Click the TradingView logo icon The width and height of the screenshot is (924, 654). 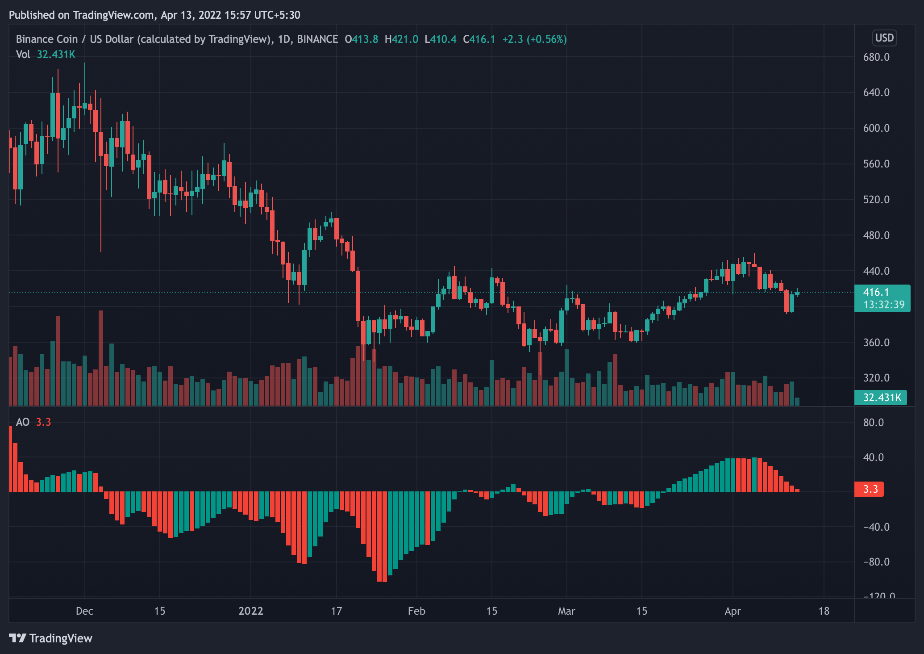coord(18,638)
